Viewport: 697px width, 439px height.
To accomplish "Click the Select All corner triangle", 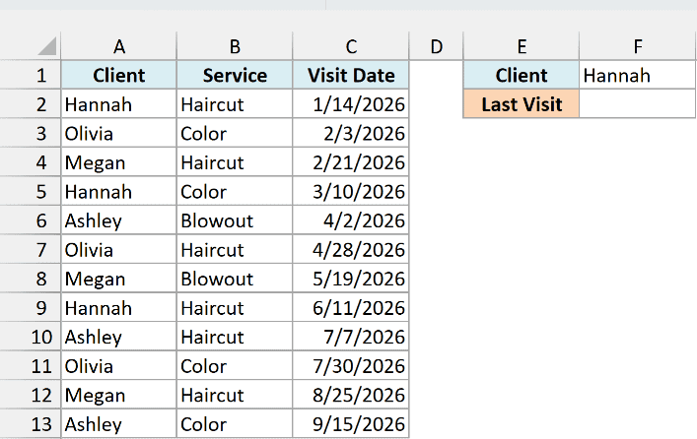I will tap(47, 46).
